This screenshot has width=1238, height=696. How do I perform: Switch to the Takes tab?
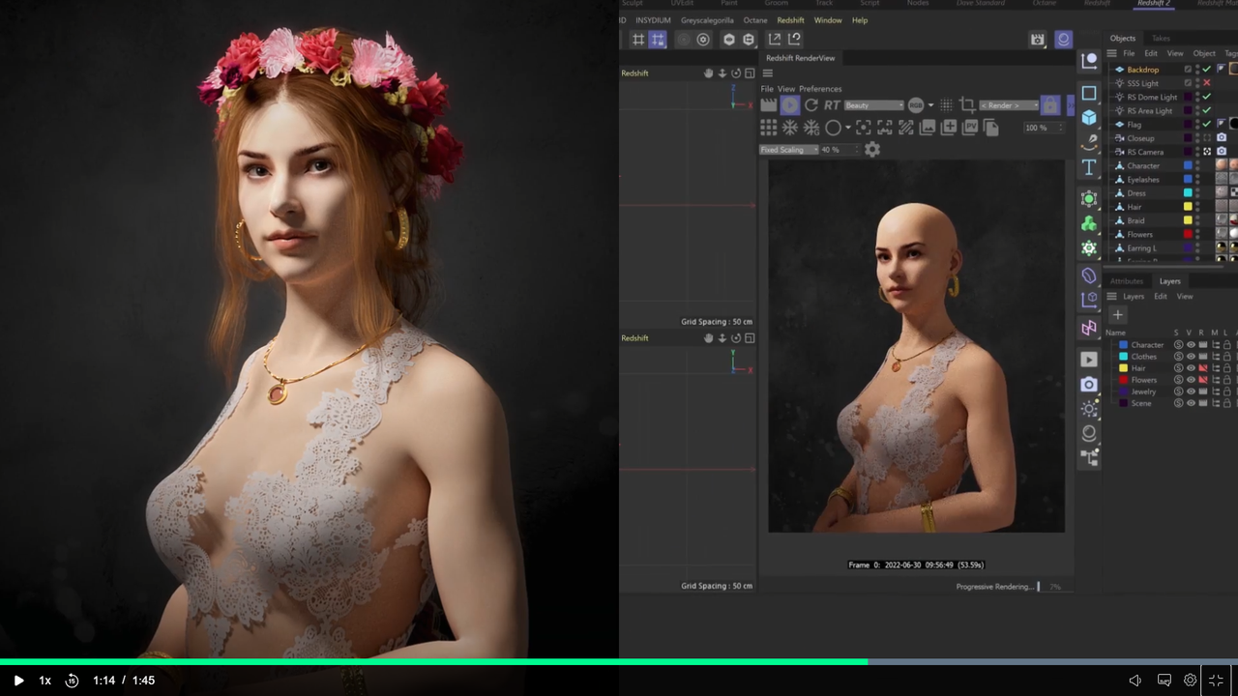(x=1162, y=39)
